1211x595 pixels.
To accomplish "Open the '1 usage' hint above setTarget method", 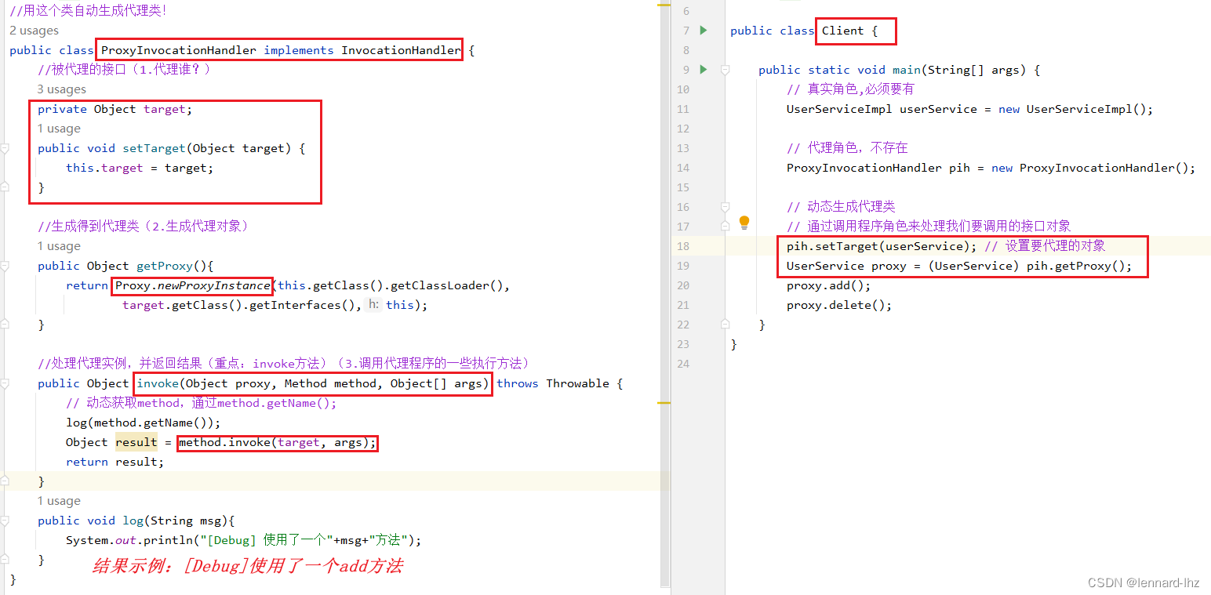I will coord(59,129).
